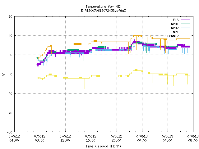Click the SCANNER legend label
Screen dimensions: 199x149
172,36
